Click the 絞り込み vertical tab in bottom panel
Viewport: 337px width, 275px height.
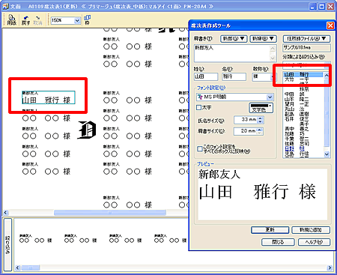7,244
